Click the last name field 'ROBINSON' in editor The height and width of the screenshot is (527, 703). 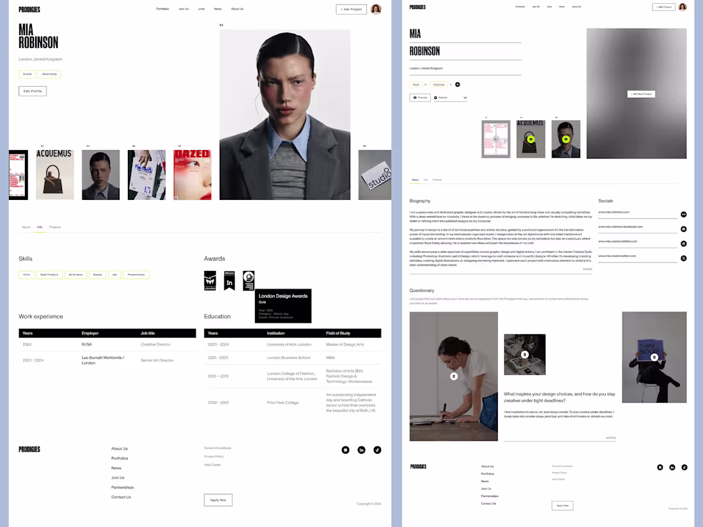(x=465, y=52)
